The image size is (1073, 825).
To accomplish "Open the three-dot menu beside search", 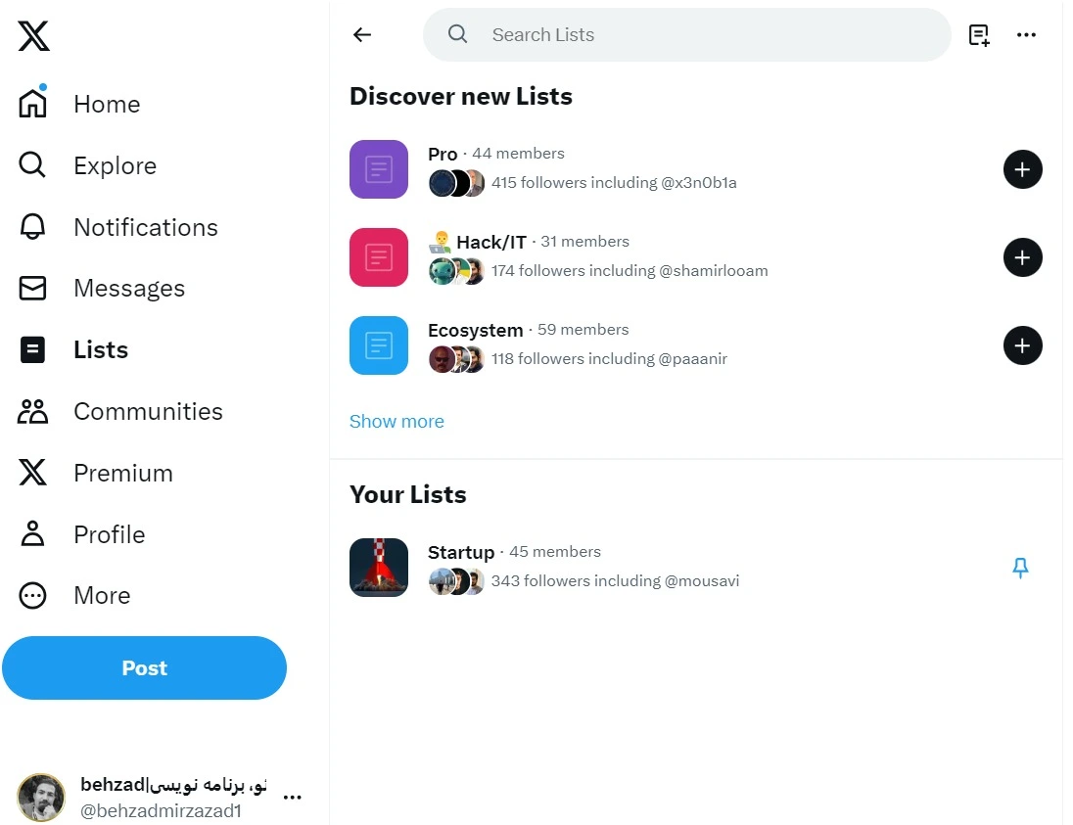I will (1026, 35).
